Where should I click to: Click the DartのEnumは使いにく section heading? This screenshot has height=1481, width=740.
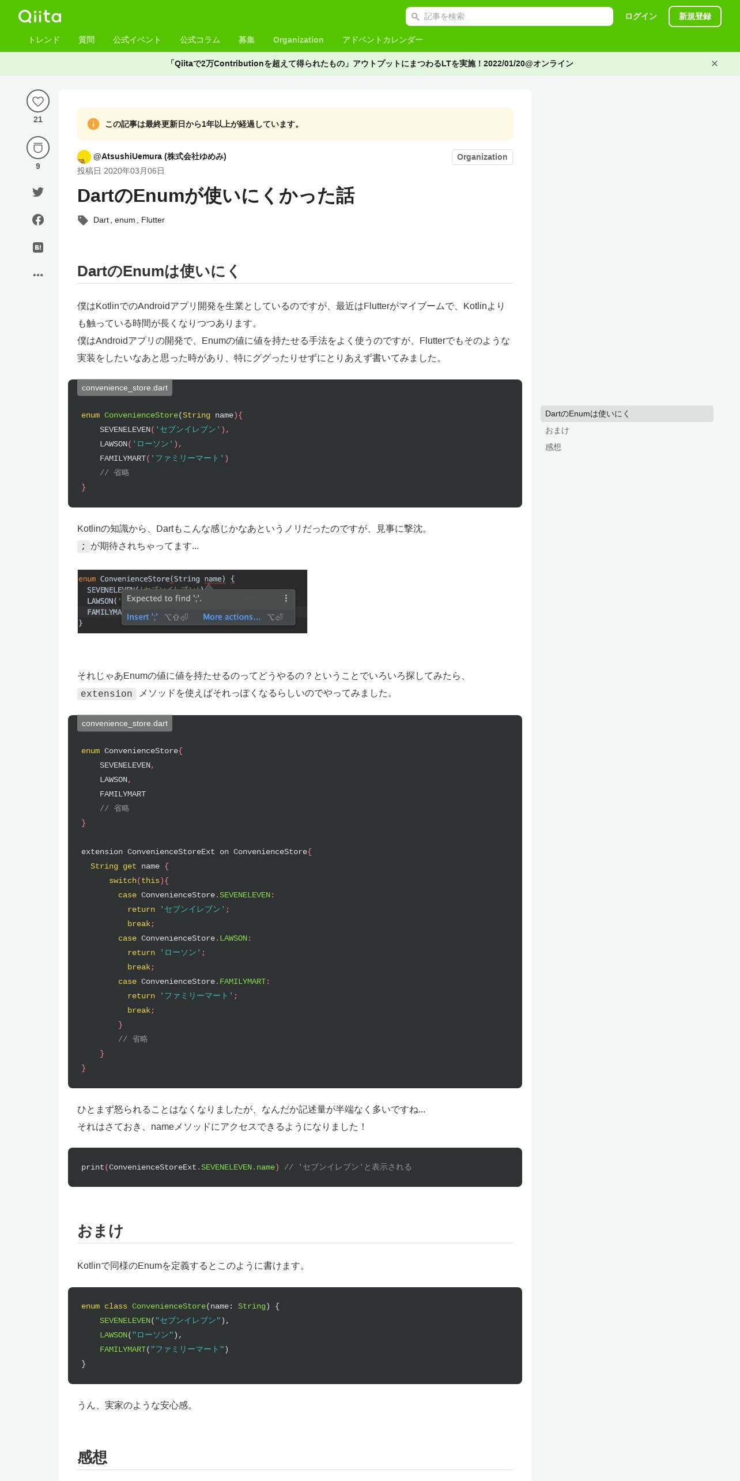158,271
